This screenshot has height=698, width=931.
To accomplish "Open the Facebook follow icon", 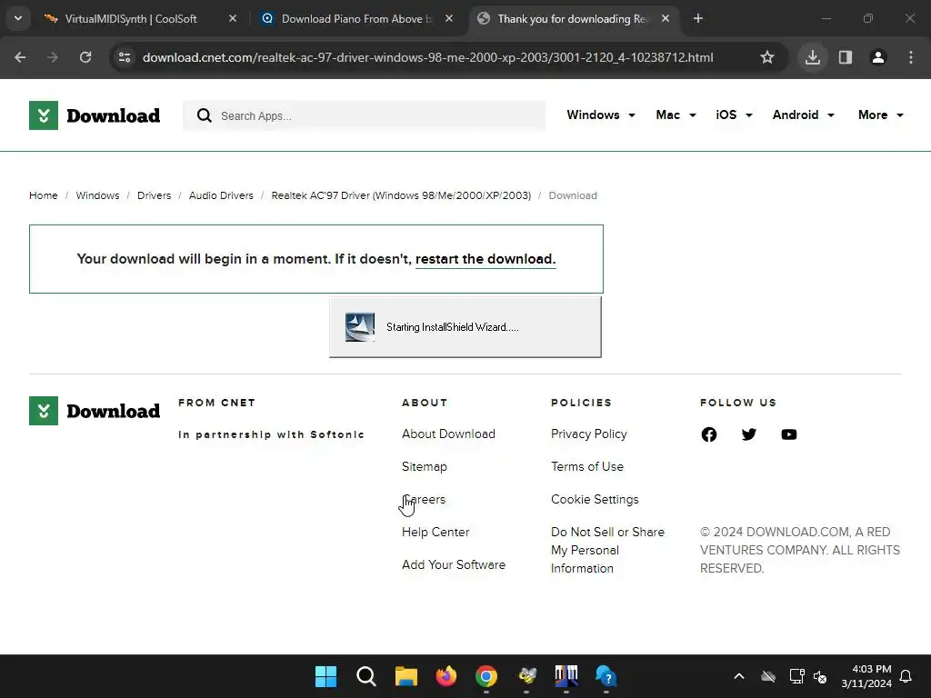I will click(x=709, y=434).
